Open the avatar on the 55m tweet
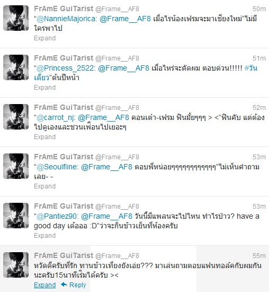The image size is (269, 292). [x=16, y=265]
